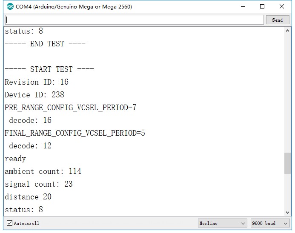Maximize the serial monitor window
Screen dimensions: 295x233
click(x=262, y=7)
